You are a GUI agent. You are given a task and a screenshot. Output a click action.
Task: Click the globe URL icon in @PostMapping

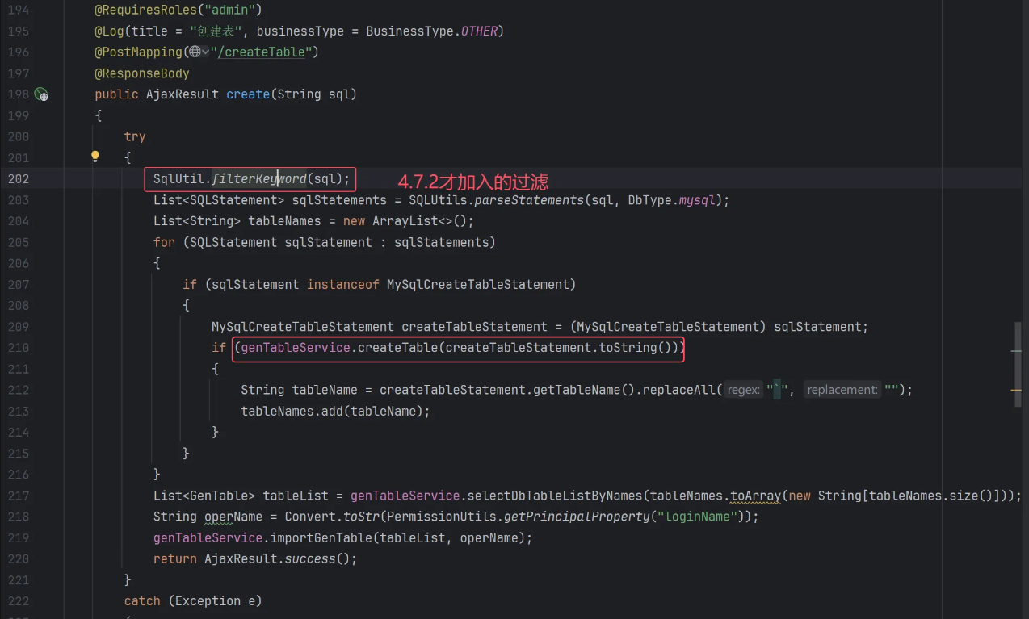coord(194,52)
